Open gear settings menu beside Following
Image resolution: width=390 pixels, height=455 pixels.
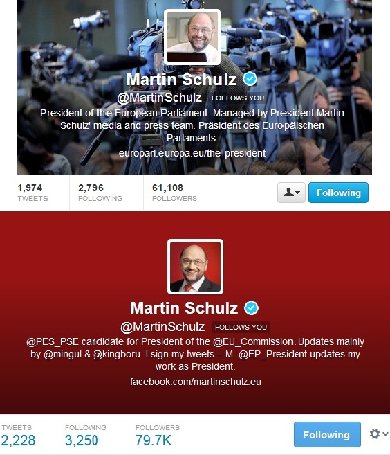click(379, 434)
